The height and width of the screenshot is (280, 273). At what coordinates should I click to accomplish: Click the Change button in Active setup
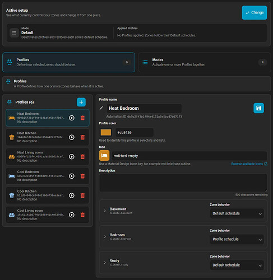(255, 12)
